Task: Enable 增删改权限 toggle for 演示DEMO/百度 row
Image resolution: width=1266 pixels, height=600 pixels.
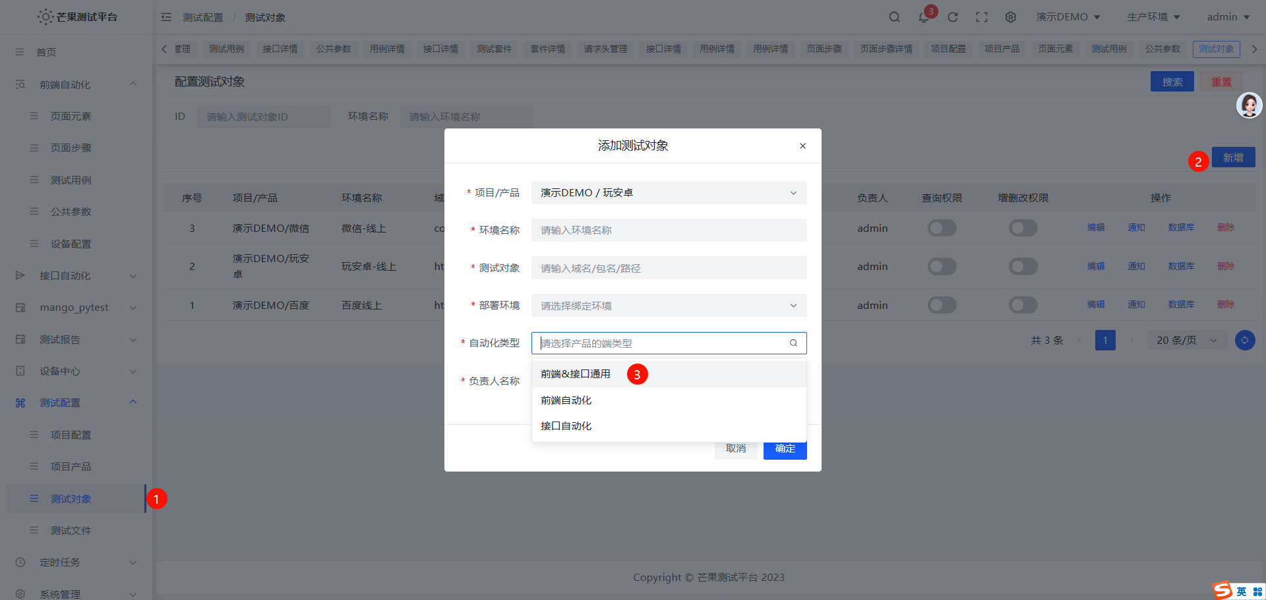Action: [x=1023, y=304]
